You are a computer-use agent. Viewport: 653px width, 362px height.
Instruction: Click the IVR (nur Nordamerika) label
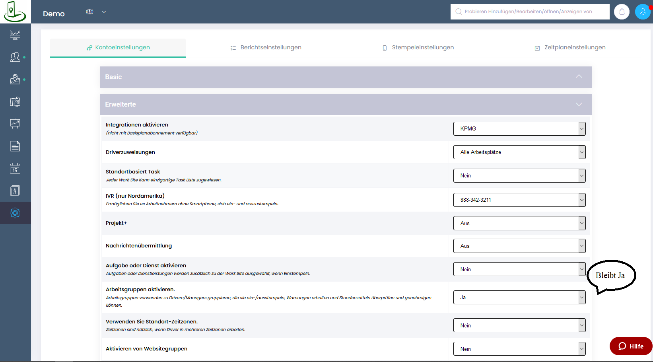[135, 196]
